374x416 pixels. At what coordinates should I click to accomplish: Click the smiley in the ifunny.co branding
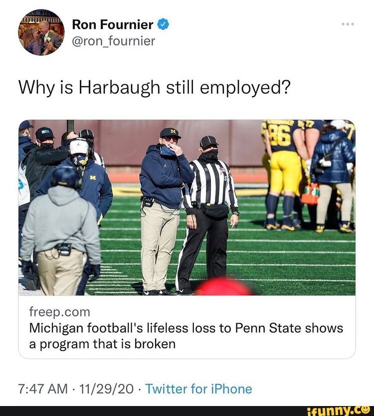click(x=367, y=411)
